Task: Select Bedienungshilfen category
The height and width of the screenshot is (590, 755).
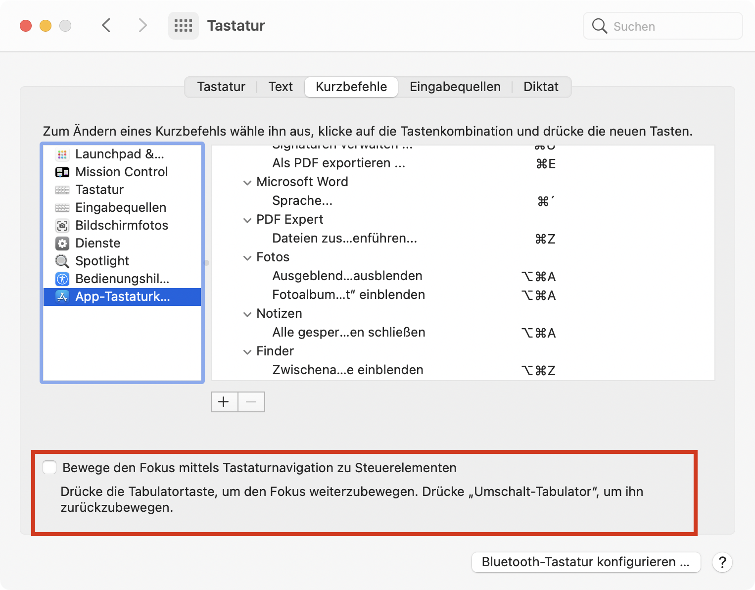Action: tap(122, 279)
